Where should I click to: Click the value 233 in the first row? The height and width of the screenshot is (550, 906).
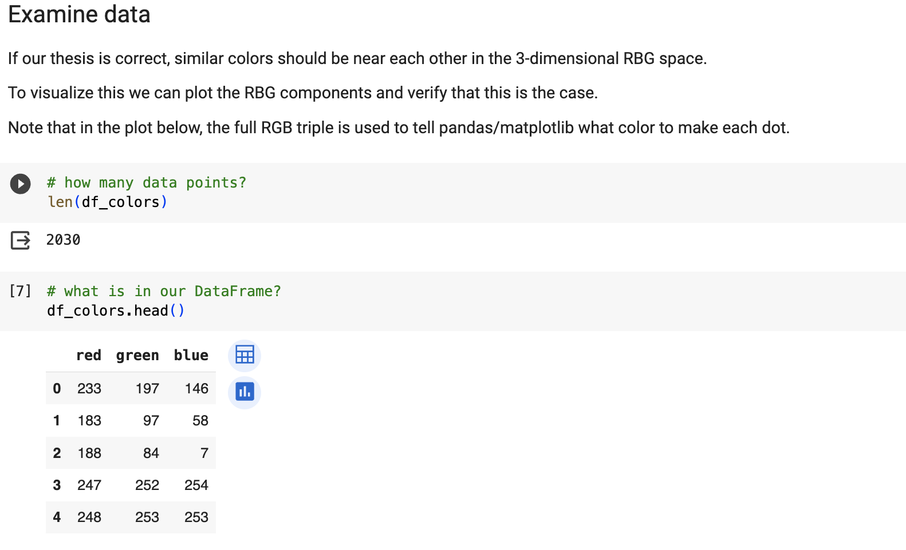(x=89, y=388)
